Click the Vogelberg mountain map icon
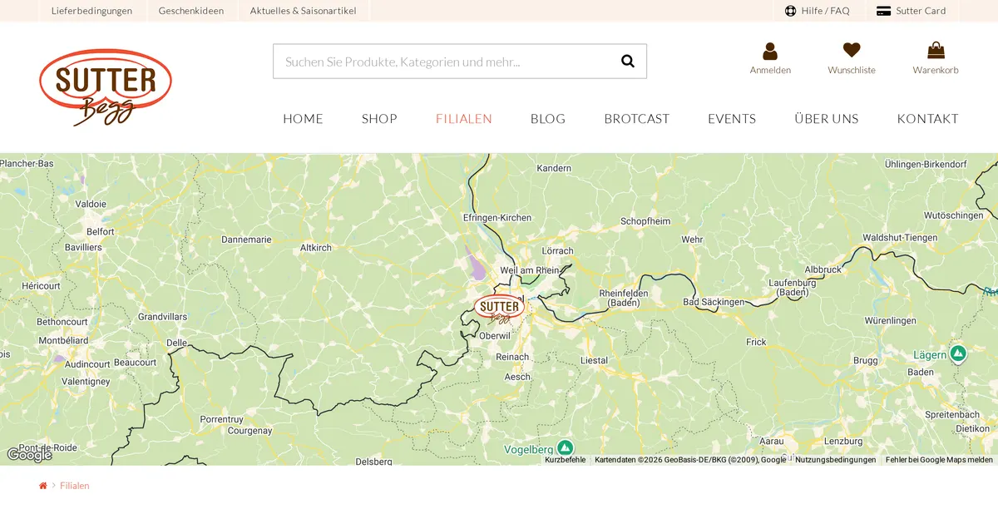Screen dimensions: 998x524 tap(566, 448)
